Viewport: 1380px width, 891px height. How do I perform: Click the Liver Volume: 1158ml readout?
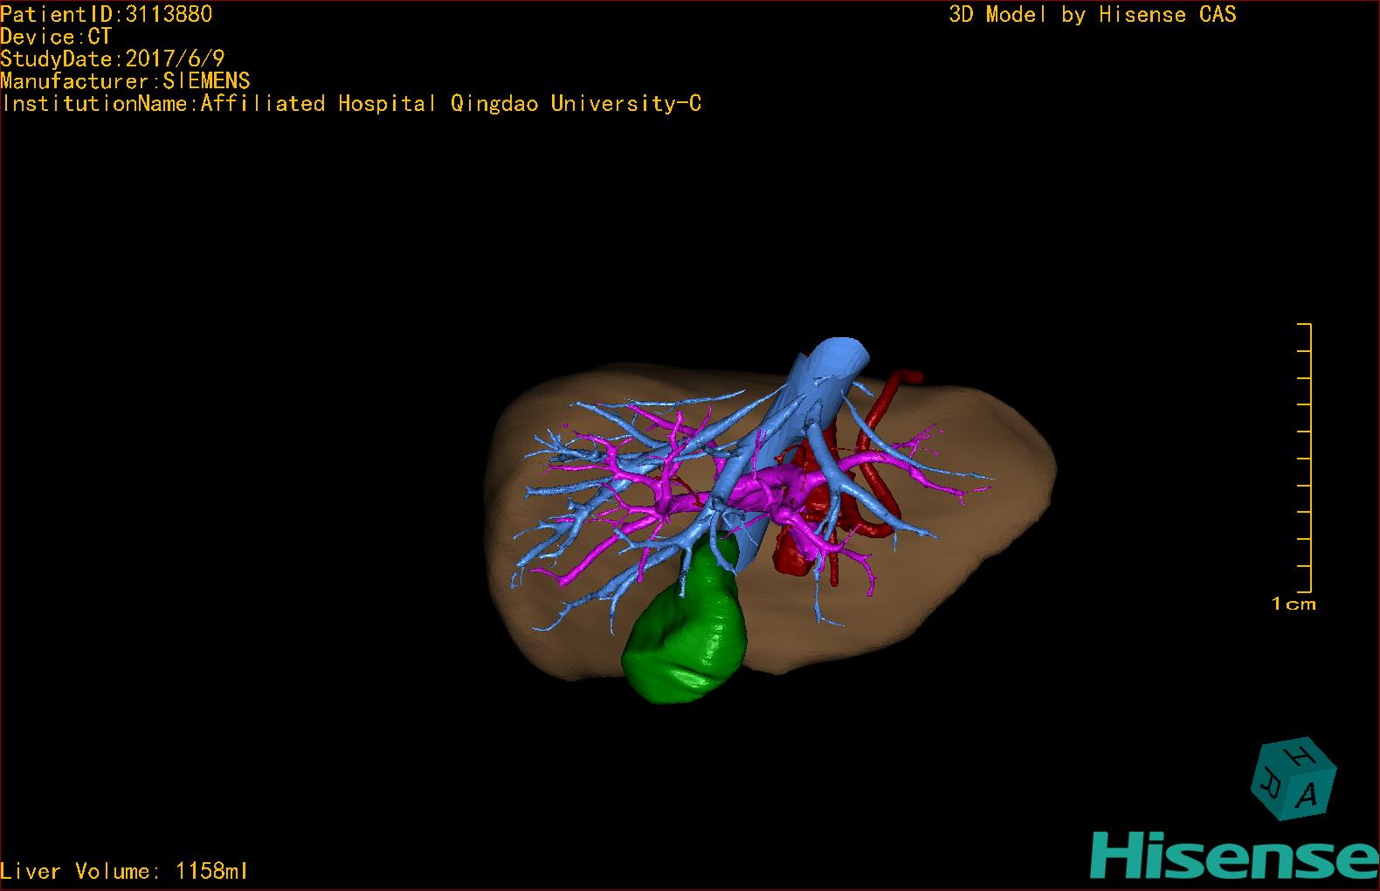tap(124, 871)
